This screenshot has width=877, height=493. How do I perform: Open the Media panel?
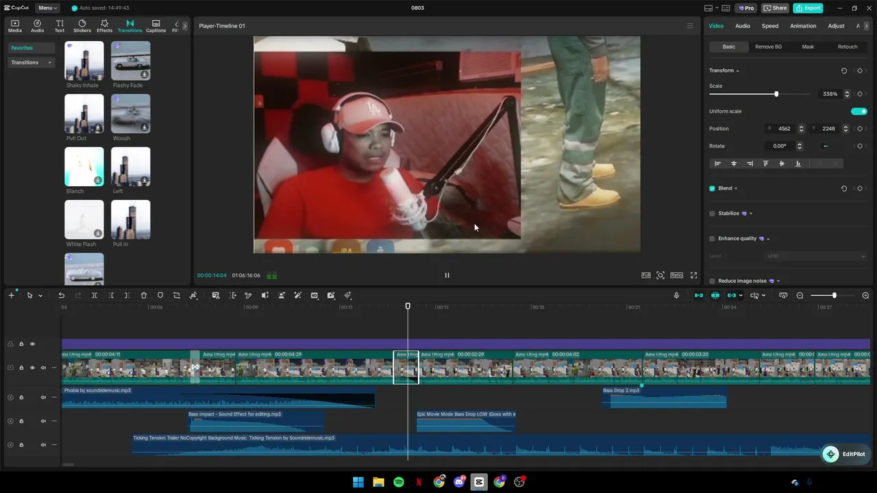click(x=14, y=26)
